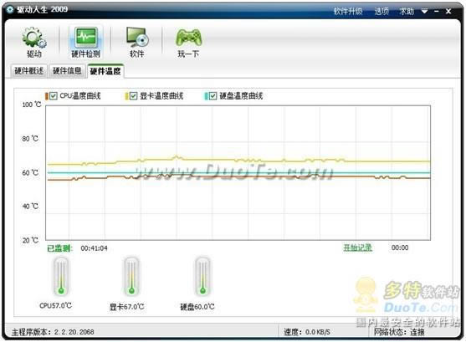Click the 开始记录 link
The height and width of the screenshot is (342, 466).
pos(357,248)
